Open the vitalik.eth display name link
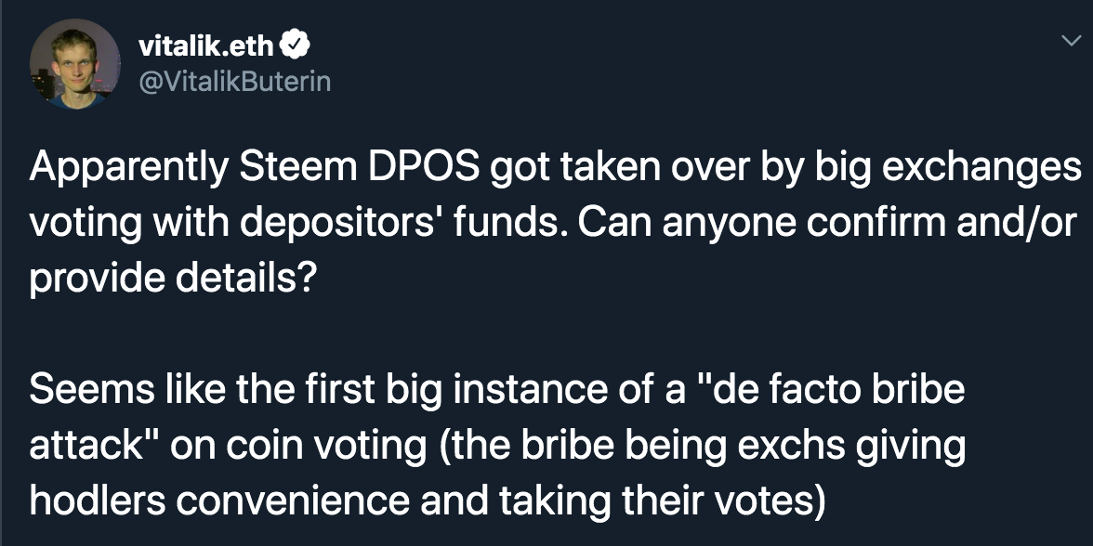The height and width of the screenshot is (546, 1093). (x=206, y=46)
